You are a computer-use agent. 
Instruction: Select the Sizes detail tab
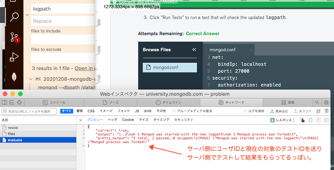(x=144, y=120)
